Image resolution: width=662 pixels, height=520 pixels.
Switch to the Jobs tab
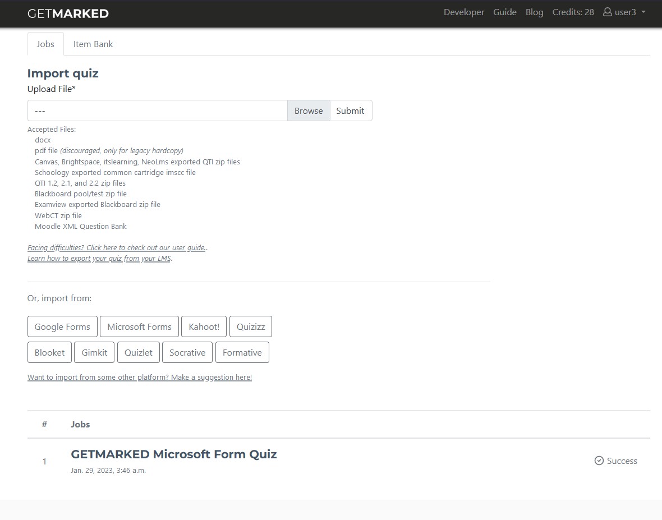45,44
